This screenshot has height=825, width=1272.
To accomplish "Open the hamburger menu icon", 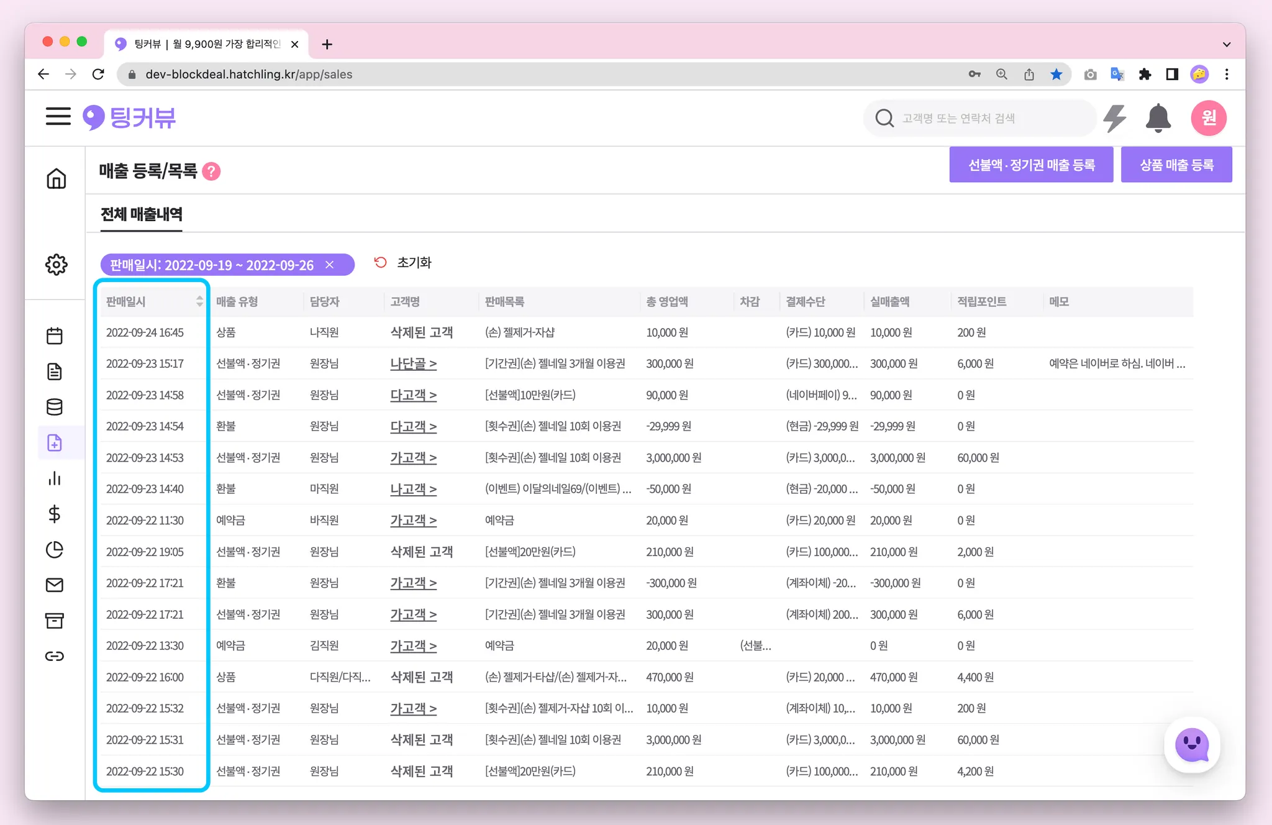I will click(x=58, y=116).
